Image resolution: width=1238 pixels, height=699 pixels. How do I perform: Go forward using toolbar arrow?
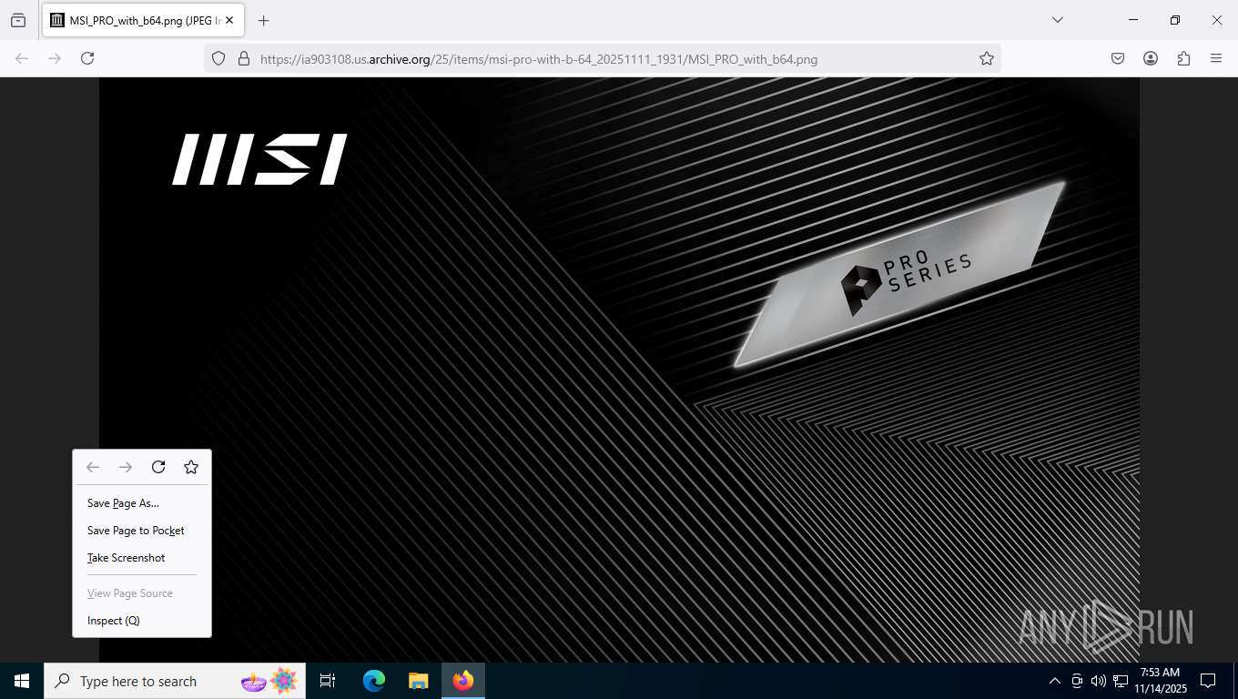55,58
